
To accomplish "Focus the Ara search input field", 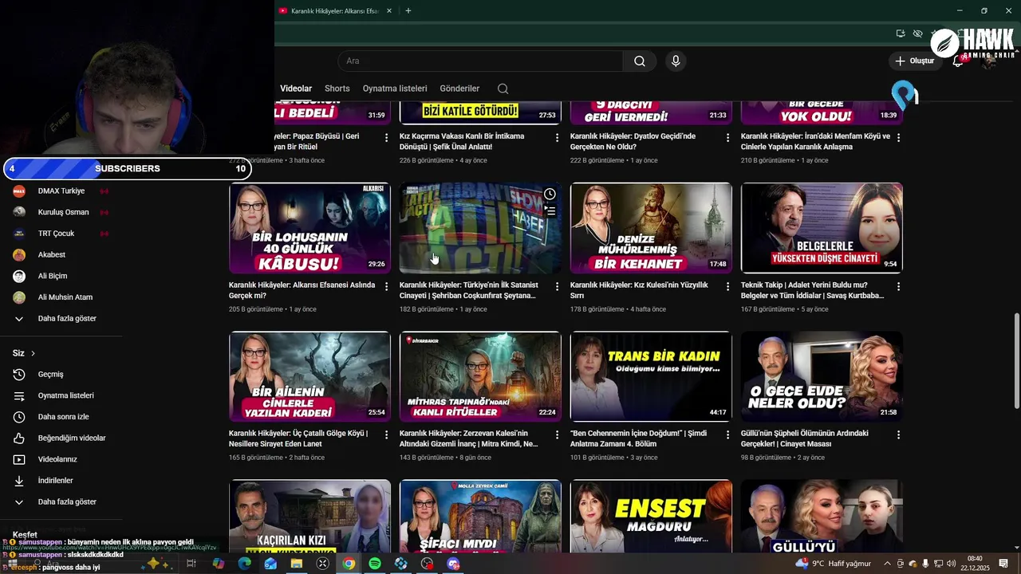I will point(480,61).
